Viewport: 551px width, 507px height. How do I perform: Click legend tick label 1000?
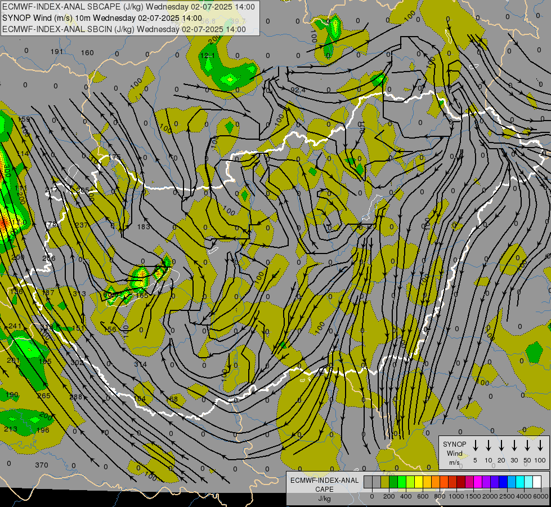pyautogui.click(x=456, y=496)
